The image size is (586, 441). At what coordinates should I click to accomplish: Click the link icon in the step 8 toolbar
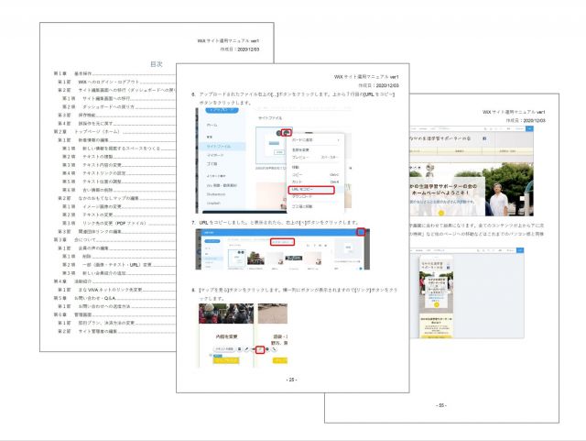pos(260,349)
